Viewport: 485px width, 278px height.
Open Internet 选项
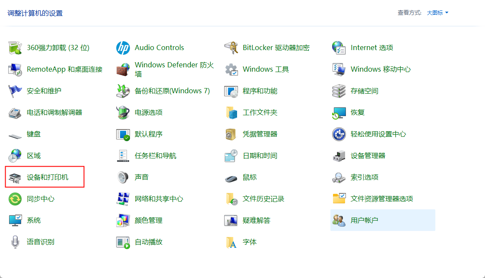click(371, 47)
